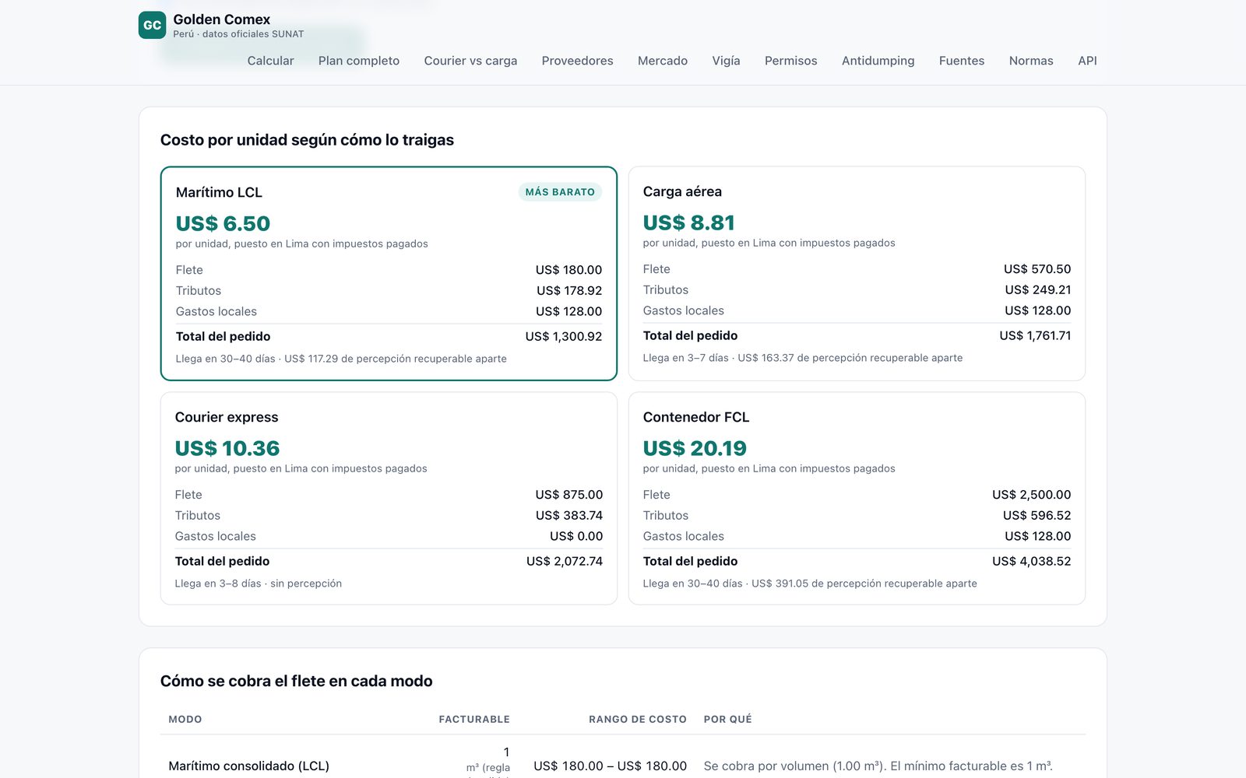
Task: Open Courier vs carga section
Action: click(470, 61)
